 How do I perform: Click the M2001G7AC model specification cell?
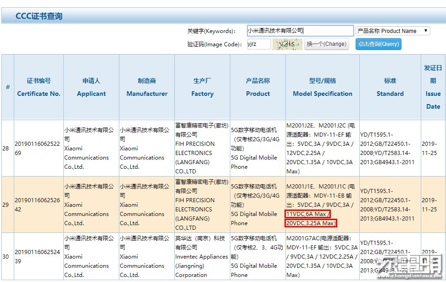323,256
